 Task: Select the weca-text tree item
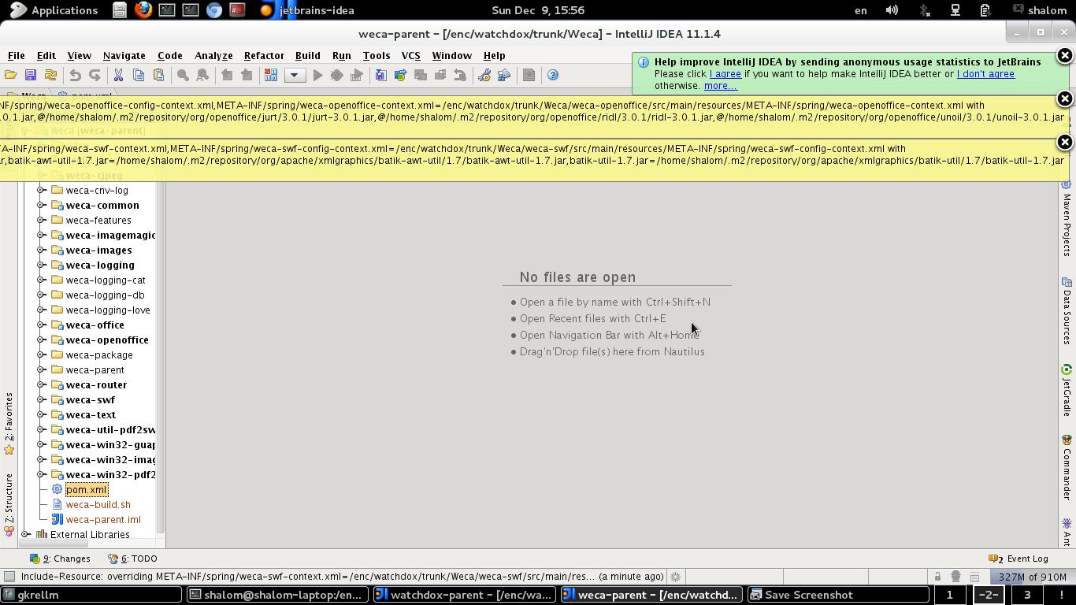(x=91, y=414)
